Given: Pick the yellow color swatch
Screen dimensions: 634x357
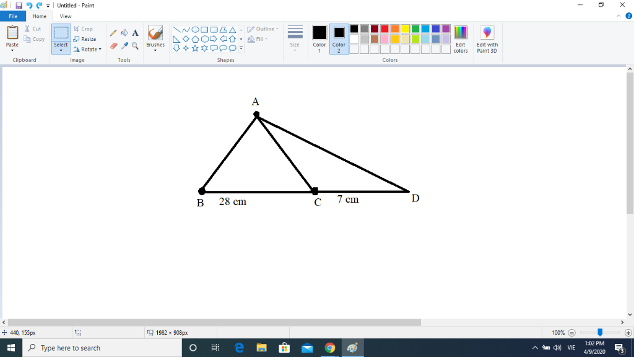Looking at the screenshot, I should [405, 29].
